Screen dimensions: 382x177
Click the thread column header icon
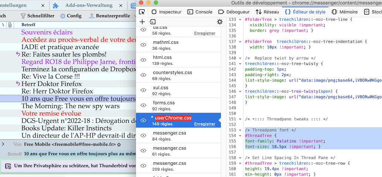3,25
